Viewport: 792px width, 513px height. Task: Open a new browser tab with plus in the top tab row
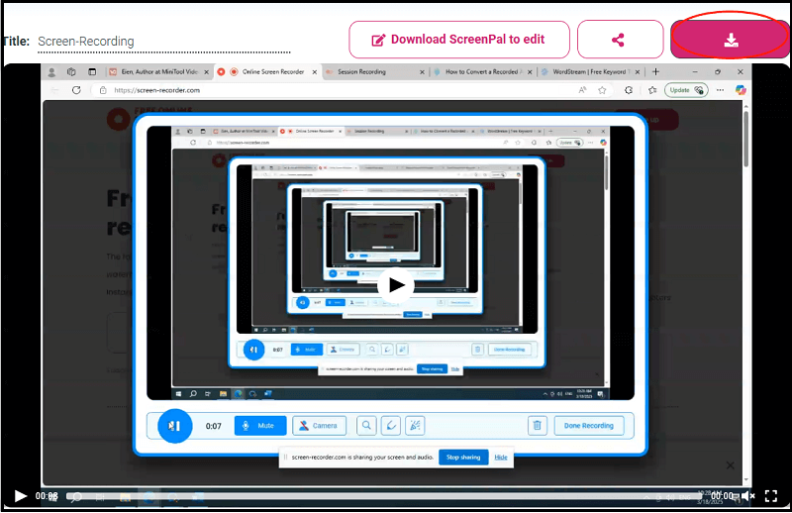point(655,71)
